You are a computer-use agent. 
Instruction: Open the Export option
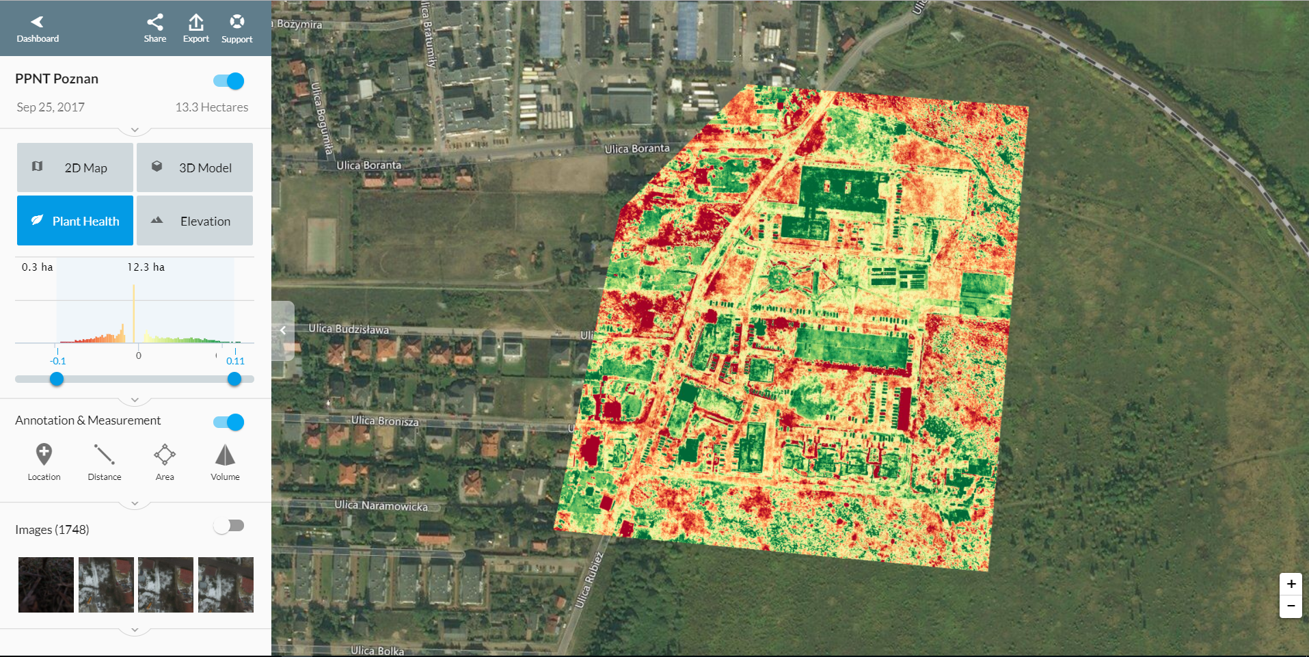pyautogui.click(x=195, y=29)
